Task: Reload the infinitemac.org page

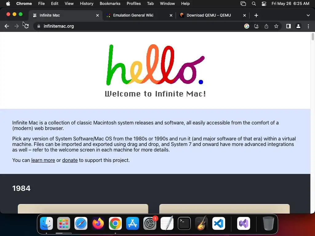Action: 26,26
